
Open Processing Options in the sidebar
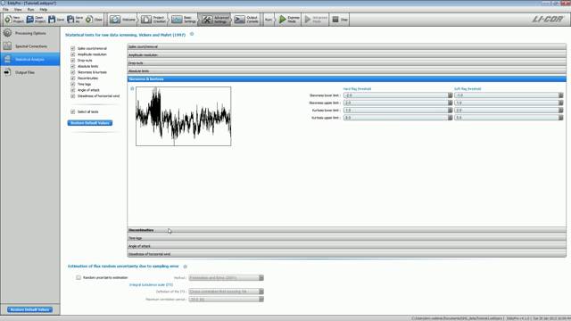pos(30,33)
